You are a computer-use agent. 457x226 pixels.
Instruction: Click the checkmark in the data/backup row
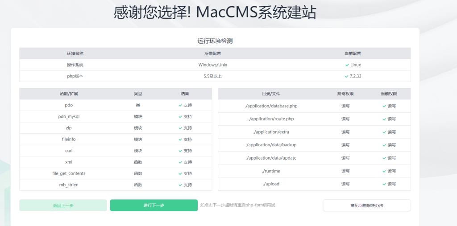click(384, 145)
